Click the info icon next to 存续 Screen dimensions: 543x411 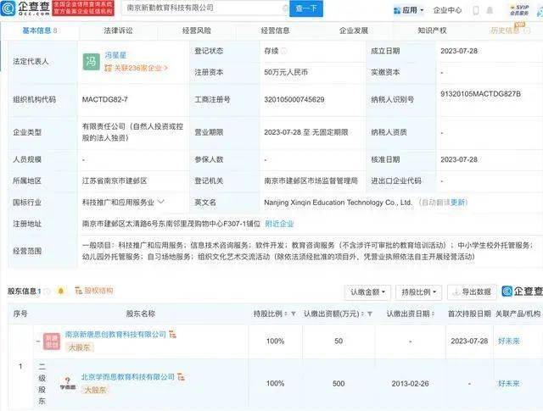click(284, 51)
